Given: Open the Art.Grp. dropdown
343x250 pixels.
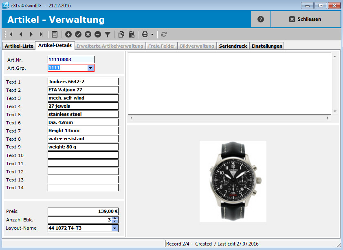Looking at the screenshot, I should pyautogui.click(x=91, y=68).
